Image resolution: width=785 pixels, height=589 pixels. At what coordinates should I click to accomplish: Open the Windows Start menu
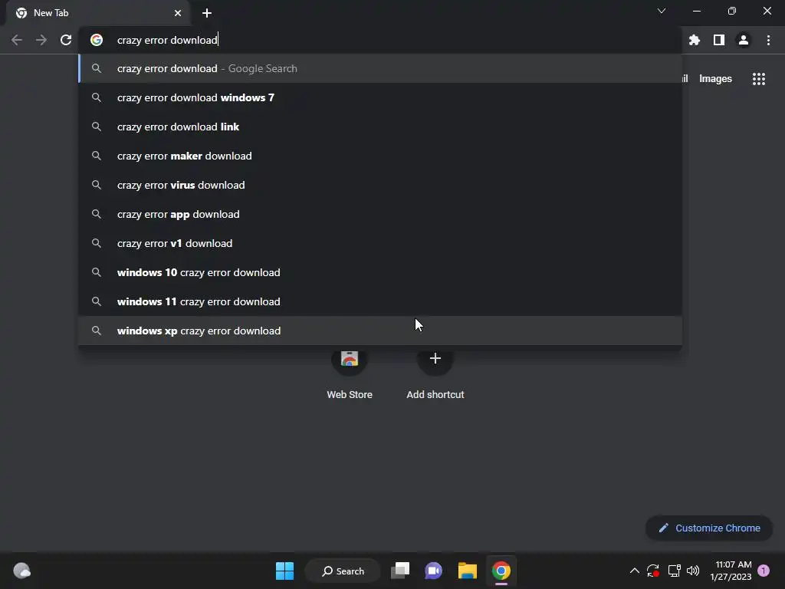click(285, 571)
